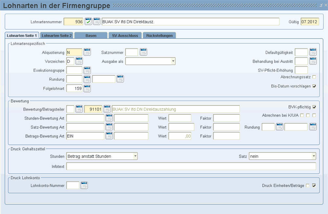Click the Defaultgültigkeit input field
This screenshot has width=328, height=214.
(301, 52)
